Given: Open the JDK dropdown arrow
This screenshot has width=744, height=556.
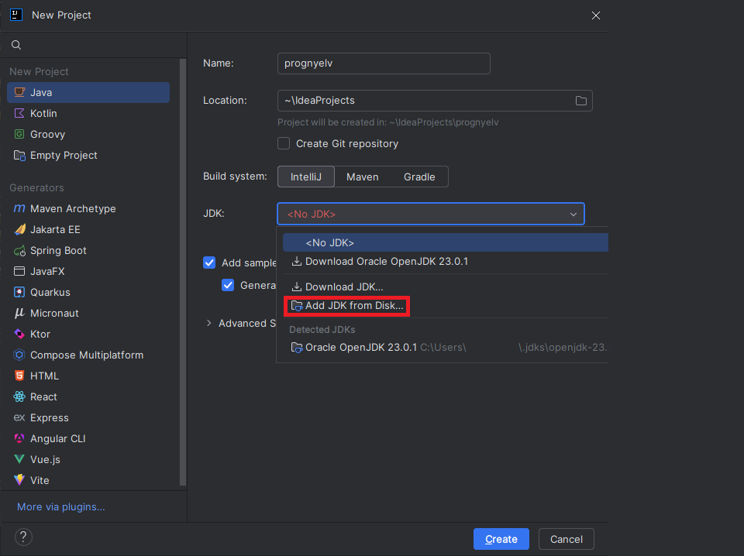Looking at the screenshot, I should 573,215.
